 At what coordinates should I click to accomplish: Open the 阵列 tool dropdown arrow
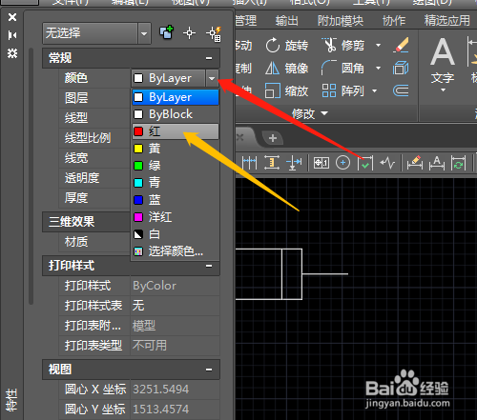[x=375, y=91]
